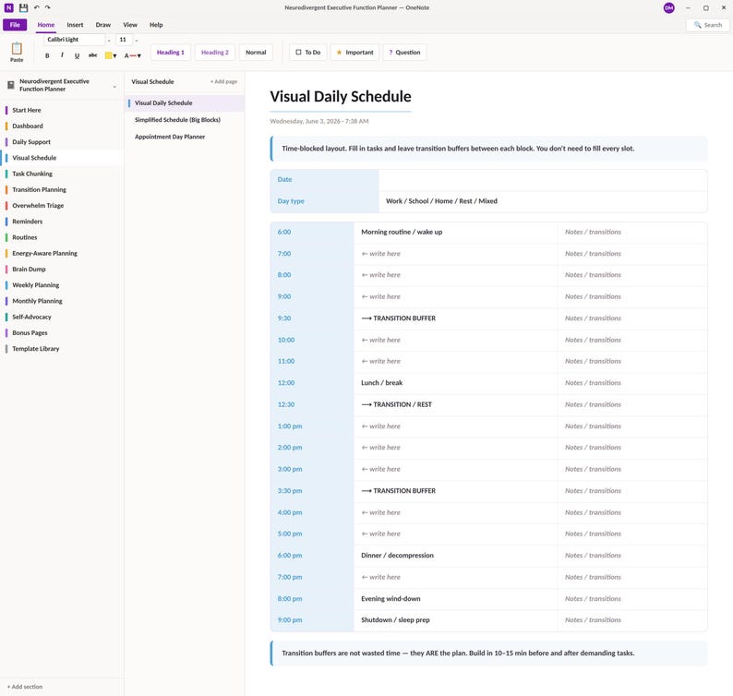Viewport: 733px width, 696px height.
Task: Click the Lunch / break entry
Action: (381, 383)
